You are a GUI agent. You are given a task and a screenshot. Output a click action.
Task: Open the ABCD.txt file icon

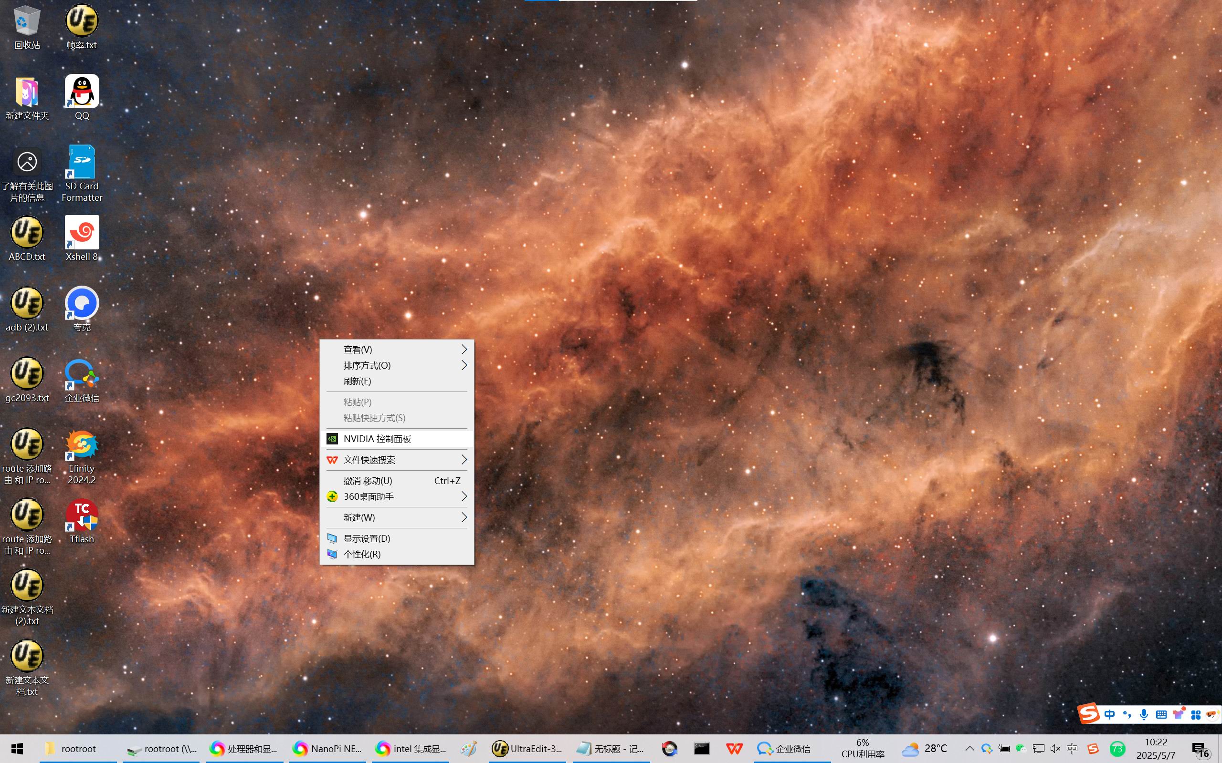point(27,233)
